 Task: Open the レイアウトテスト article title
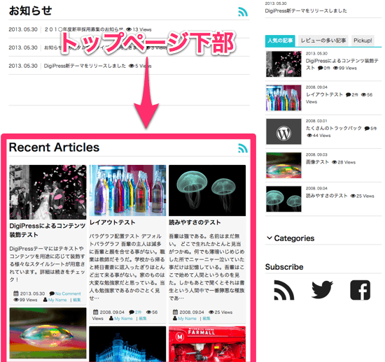coord(112,222)
